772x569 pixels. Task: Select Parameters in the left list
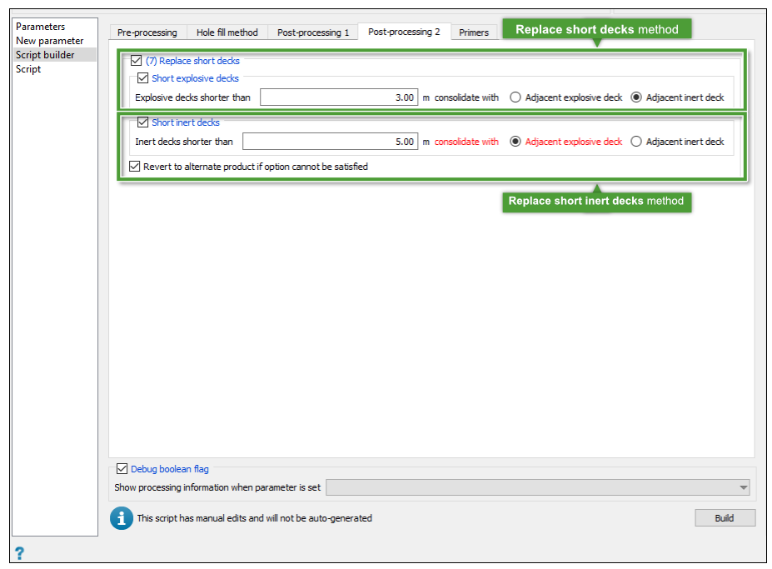pos(40,27)
